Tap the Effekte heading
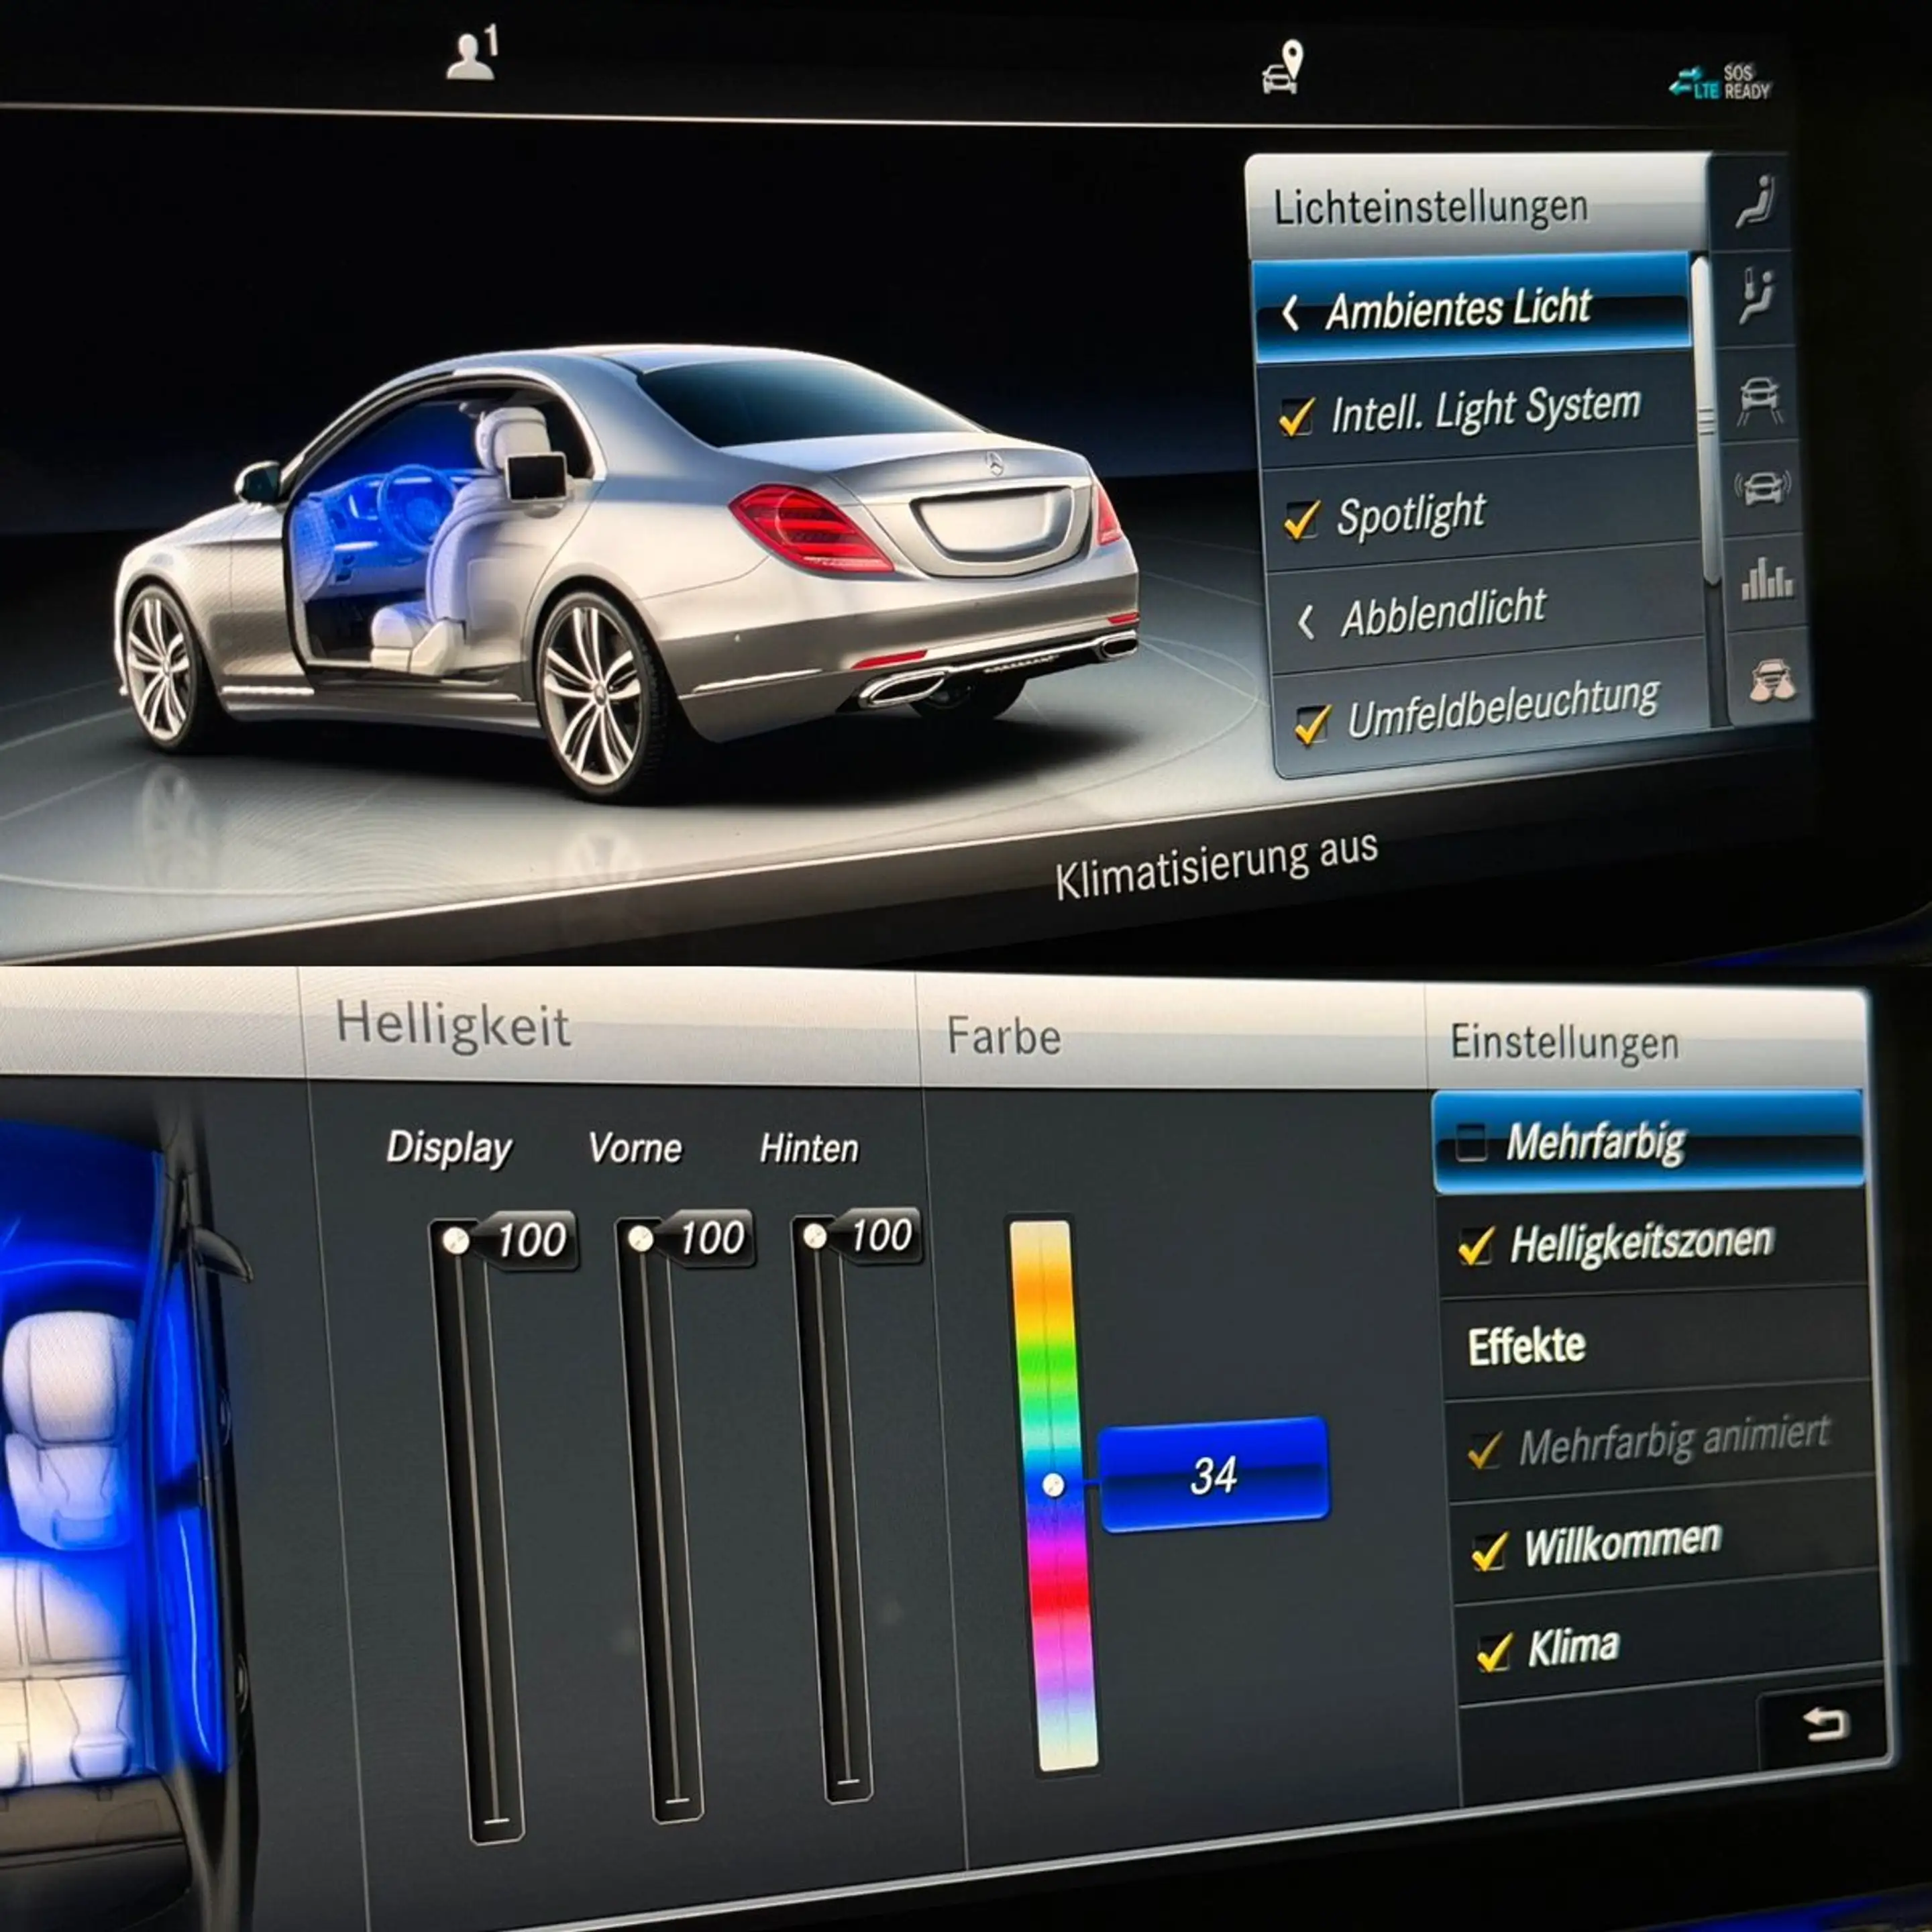Image resolution: width=1932 pixels, height=1932 pixels. point(1526,1346)
